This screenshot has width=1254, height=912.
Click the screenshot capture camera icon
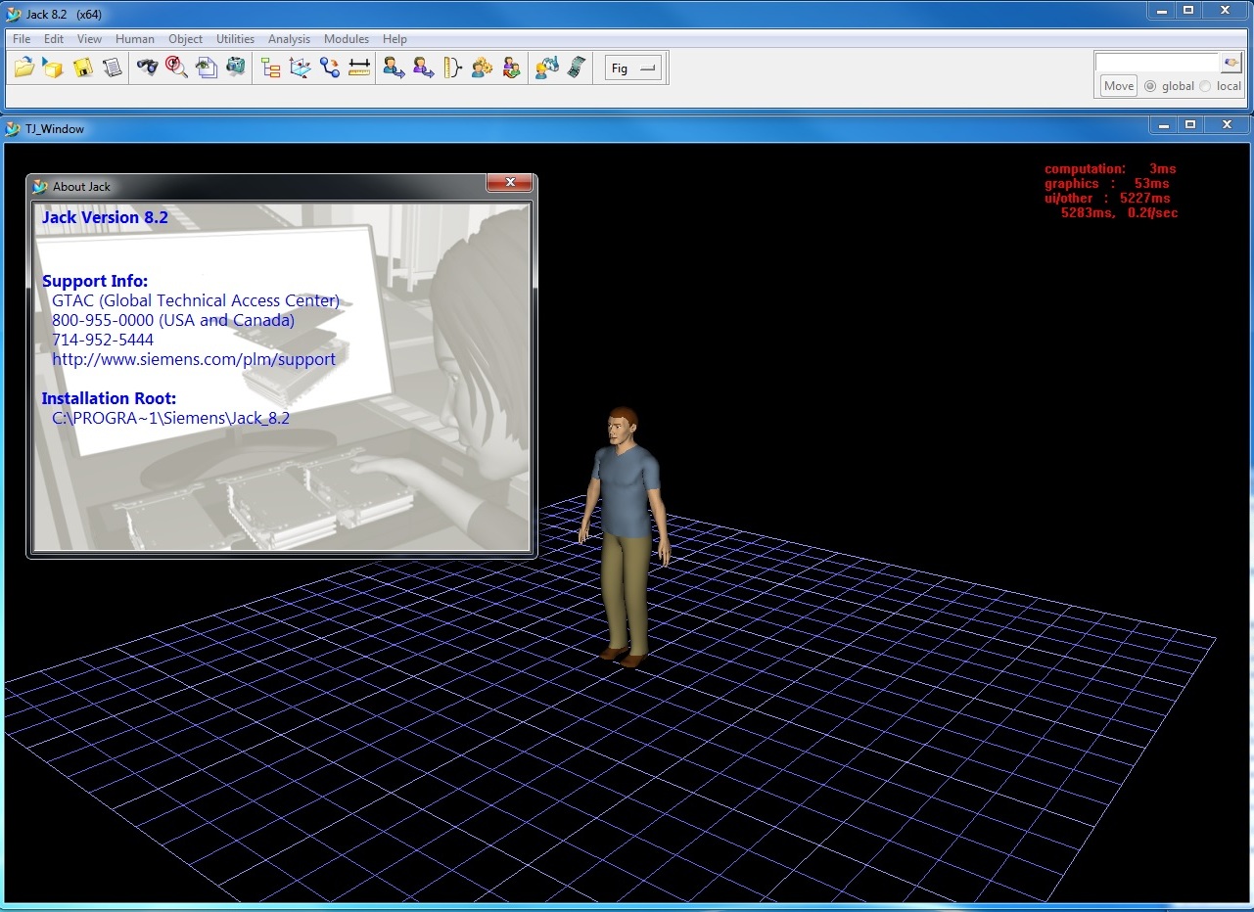pos(235,68)
